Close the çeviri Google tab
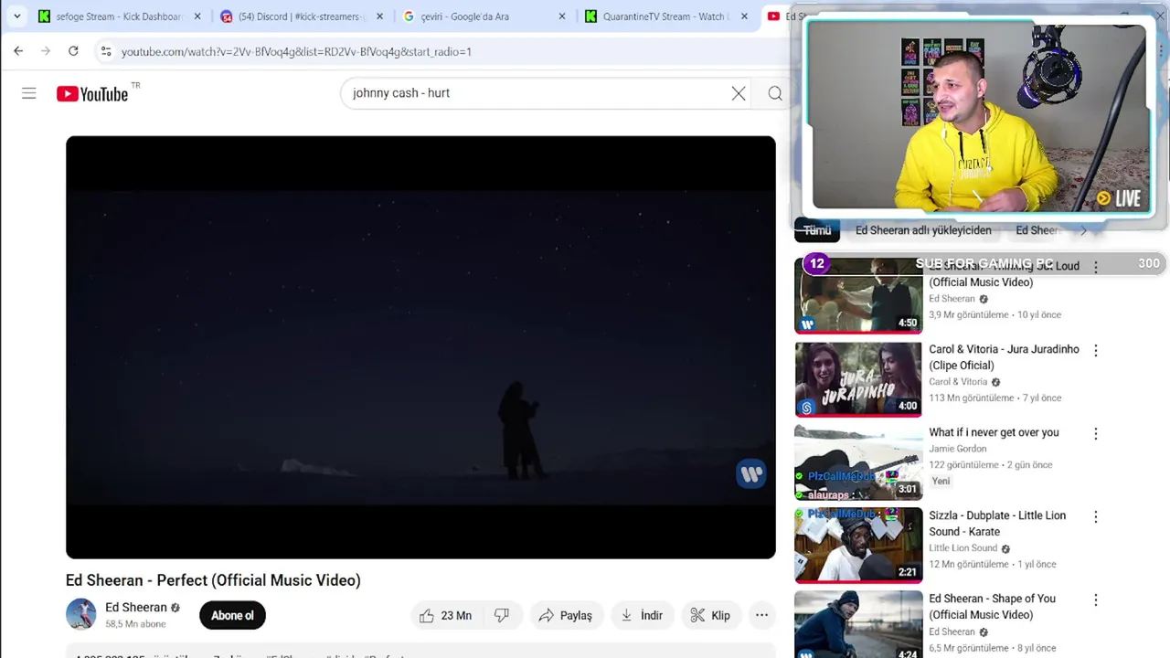 [562, 16]
